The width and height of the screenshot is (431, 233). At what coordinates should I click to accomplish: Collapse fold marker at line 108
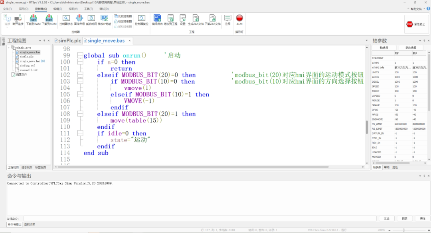click(80, 114)
